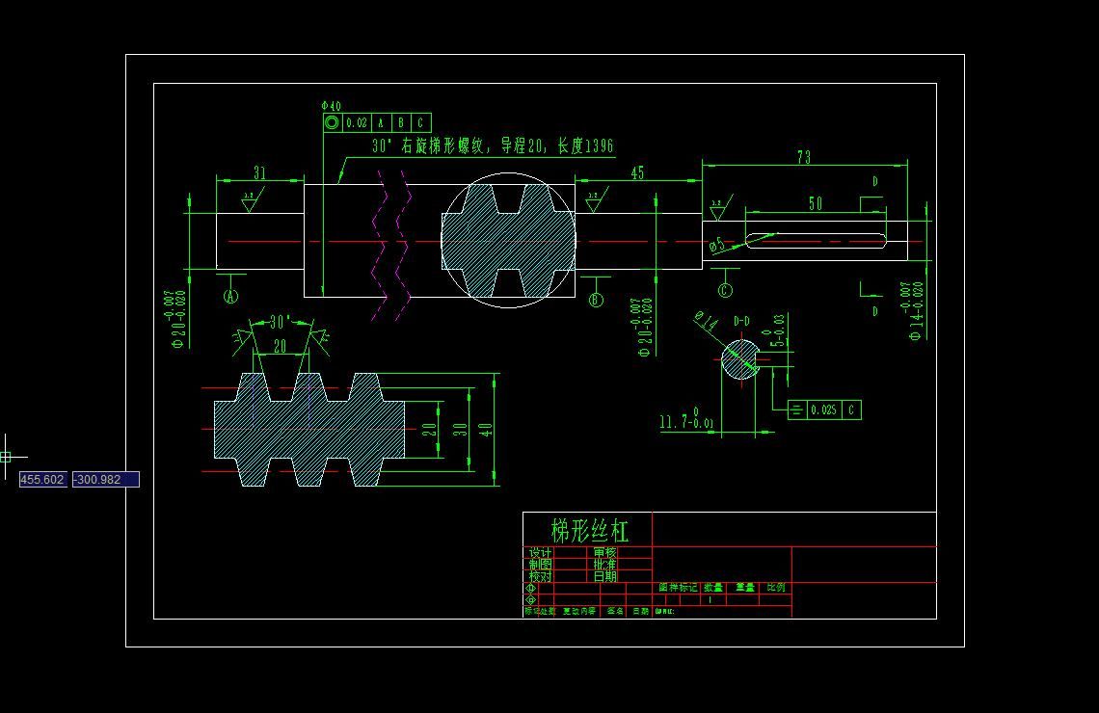Click the 30° thread angle dimension
This screenshot has width=1099, height=713.
click(279, 321)
